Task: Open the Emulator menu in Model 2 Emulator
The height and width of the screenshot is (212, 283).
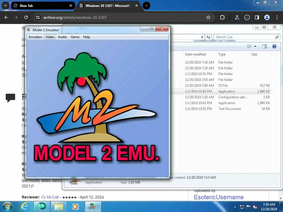Action: (x=35, y=37)
